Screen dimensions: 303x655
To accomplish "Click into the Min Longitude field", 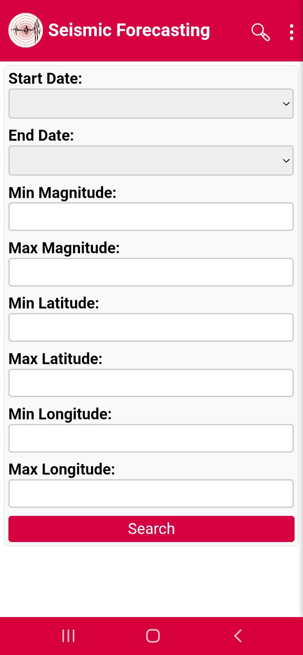I will (x=151, y=438).
